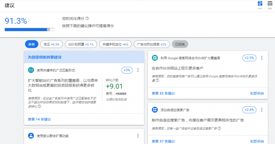This screenshot has height=144, width=275.
Task: Select the 出价和预算 +0.1% filter chip
Action: [x=81, y=44]
